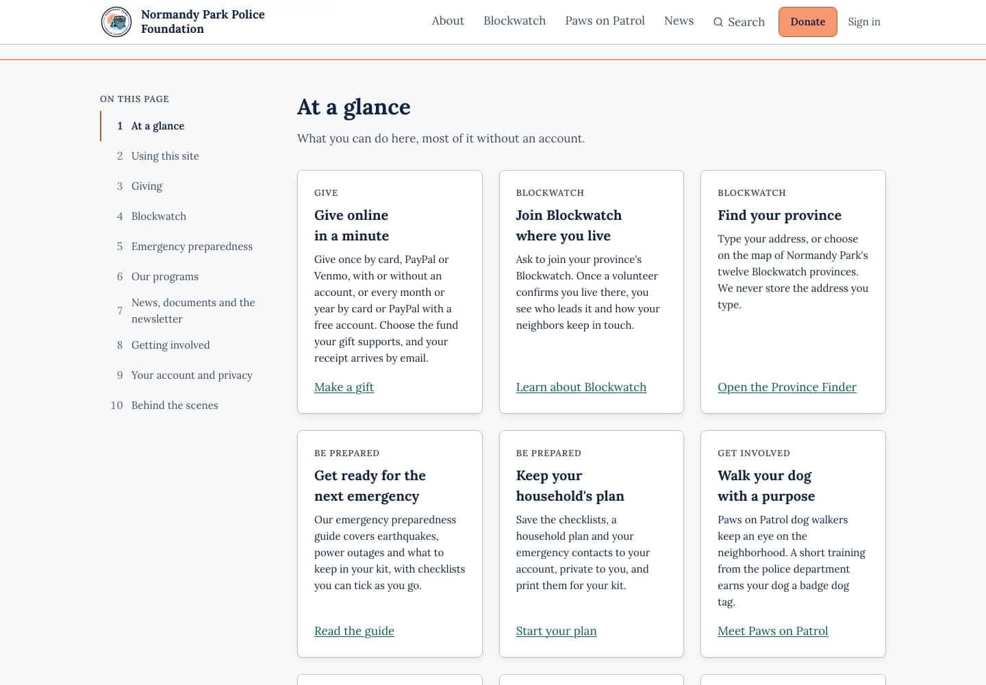The width and height of the screenshot is (986, 685).
Task: Jump to Blockwatch section in sidebar
Action: point(159,216)
